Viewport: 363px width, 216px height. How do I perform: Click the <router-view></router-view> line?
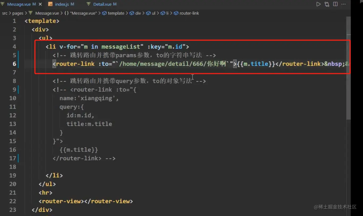[x=86, y=201]
